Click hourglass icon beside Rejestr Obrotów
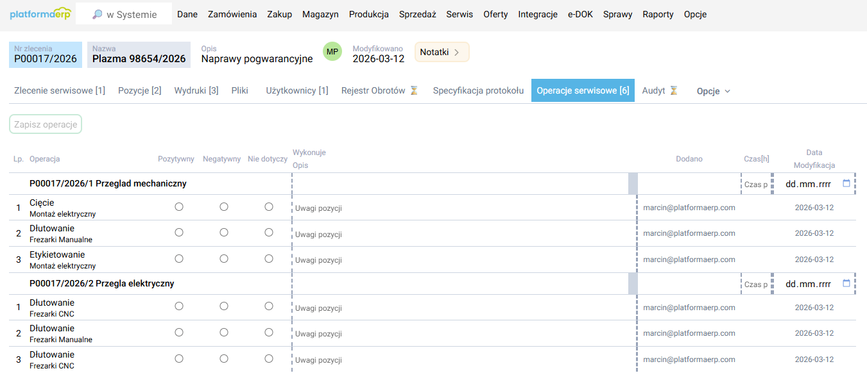Screen dimensions: 867x380 (414, 91)
